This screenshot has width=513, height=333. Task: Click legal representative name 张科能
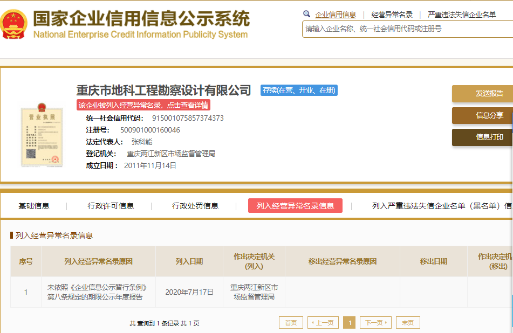[x=142, y=142]
